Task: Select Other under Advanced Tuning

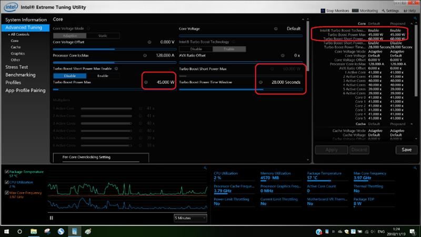Action: 15,60
